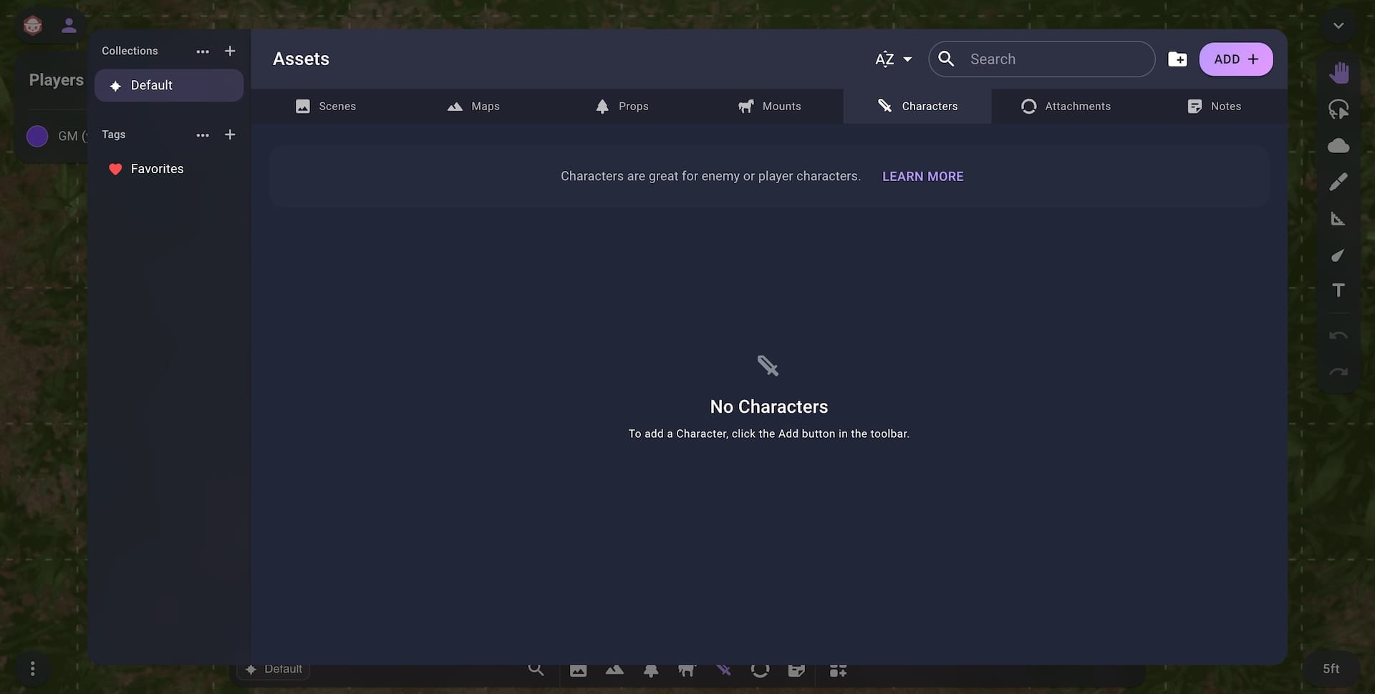Click the GM purple color circle

coord(37,136)
